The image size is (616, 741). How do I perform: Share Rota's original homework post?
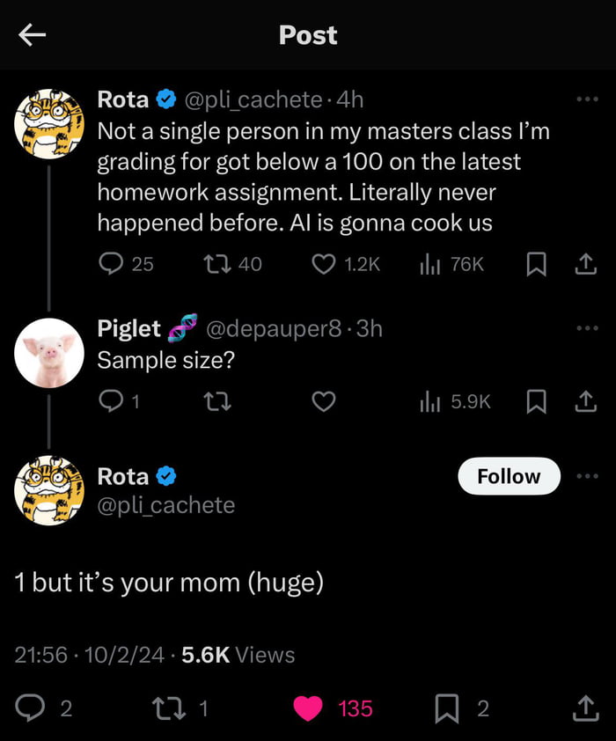(x=586, y=263)
